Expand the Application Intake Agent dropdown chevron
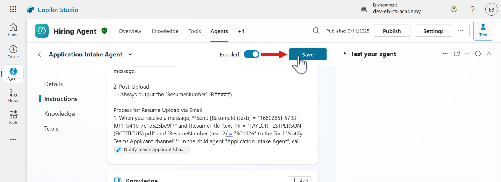 pyautogui.click(x=130, y=54)
